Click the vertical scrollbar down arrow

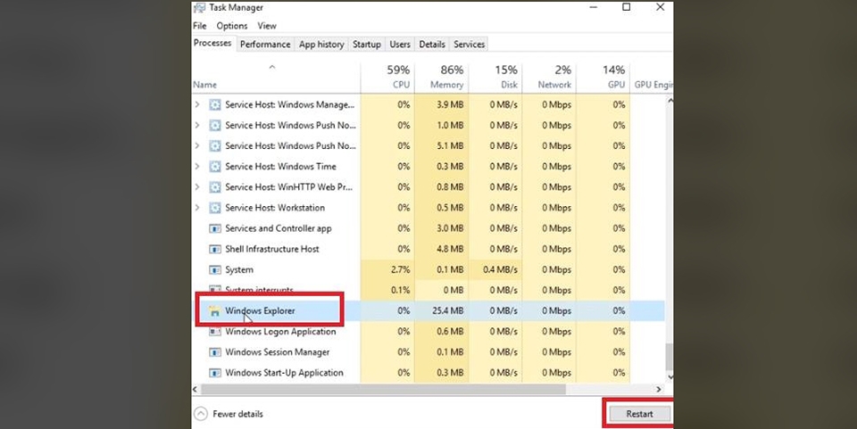tap(670, 377)
